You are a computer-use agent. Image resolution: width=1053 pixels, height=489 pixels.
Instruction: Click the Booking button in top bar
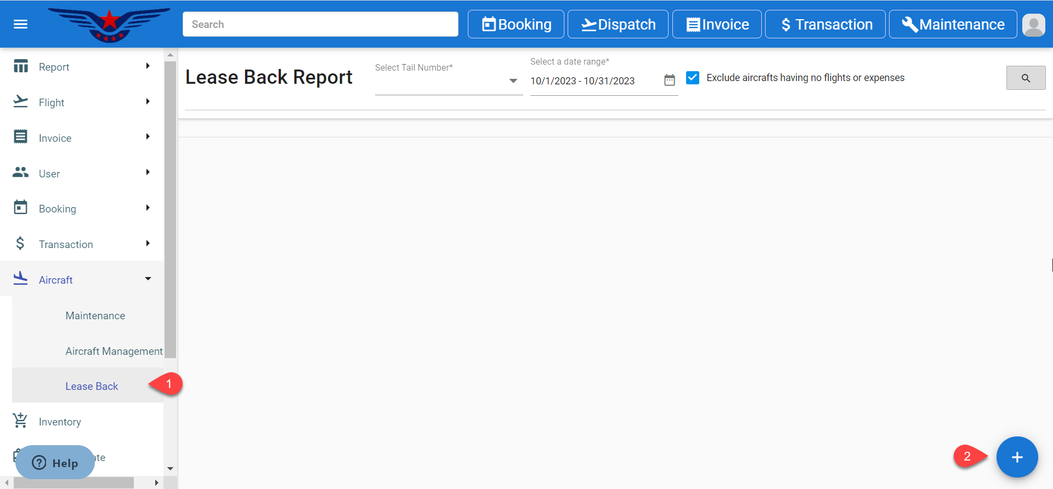point(516,25)
